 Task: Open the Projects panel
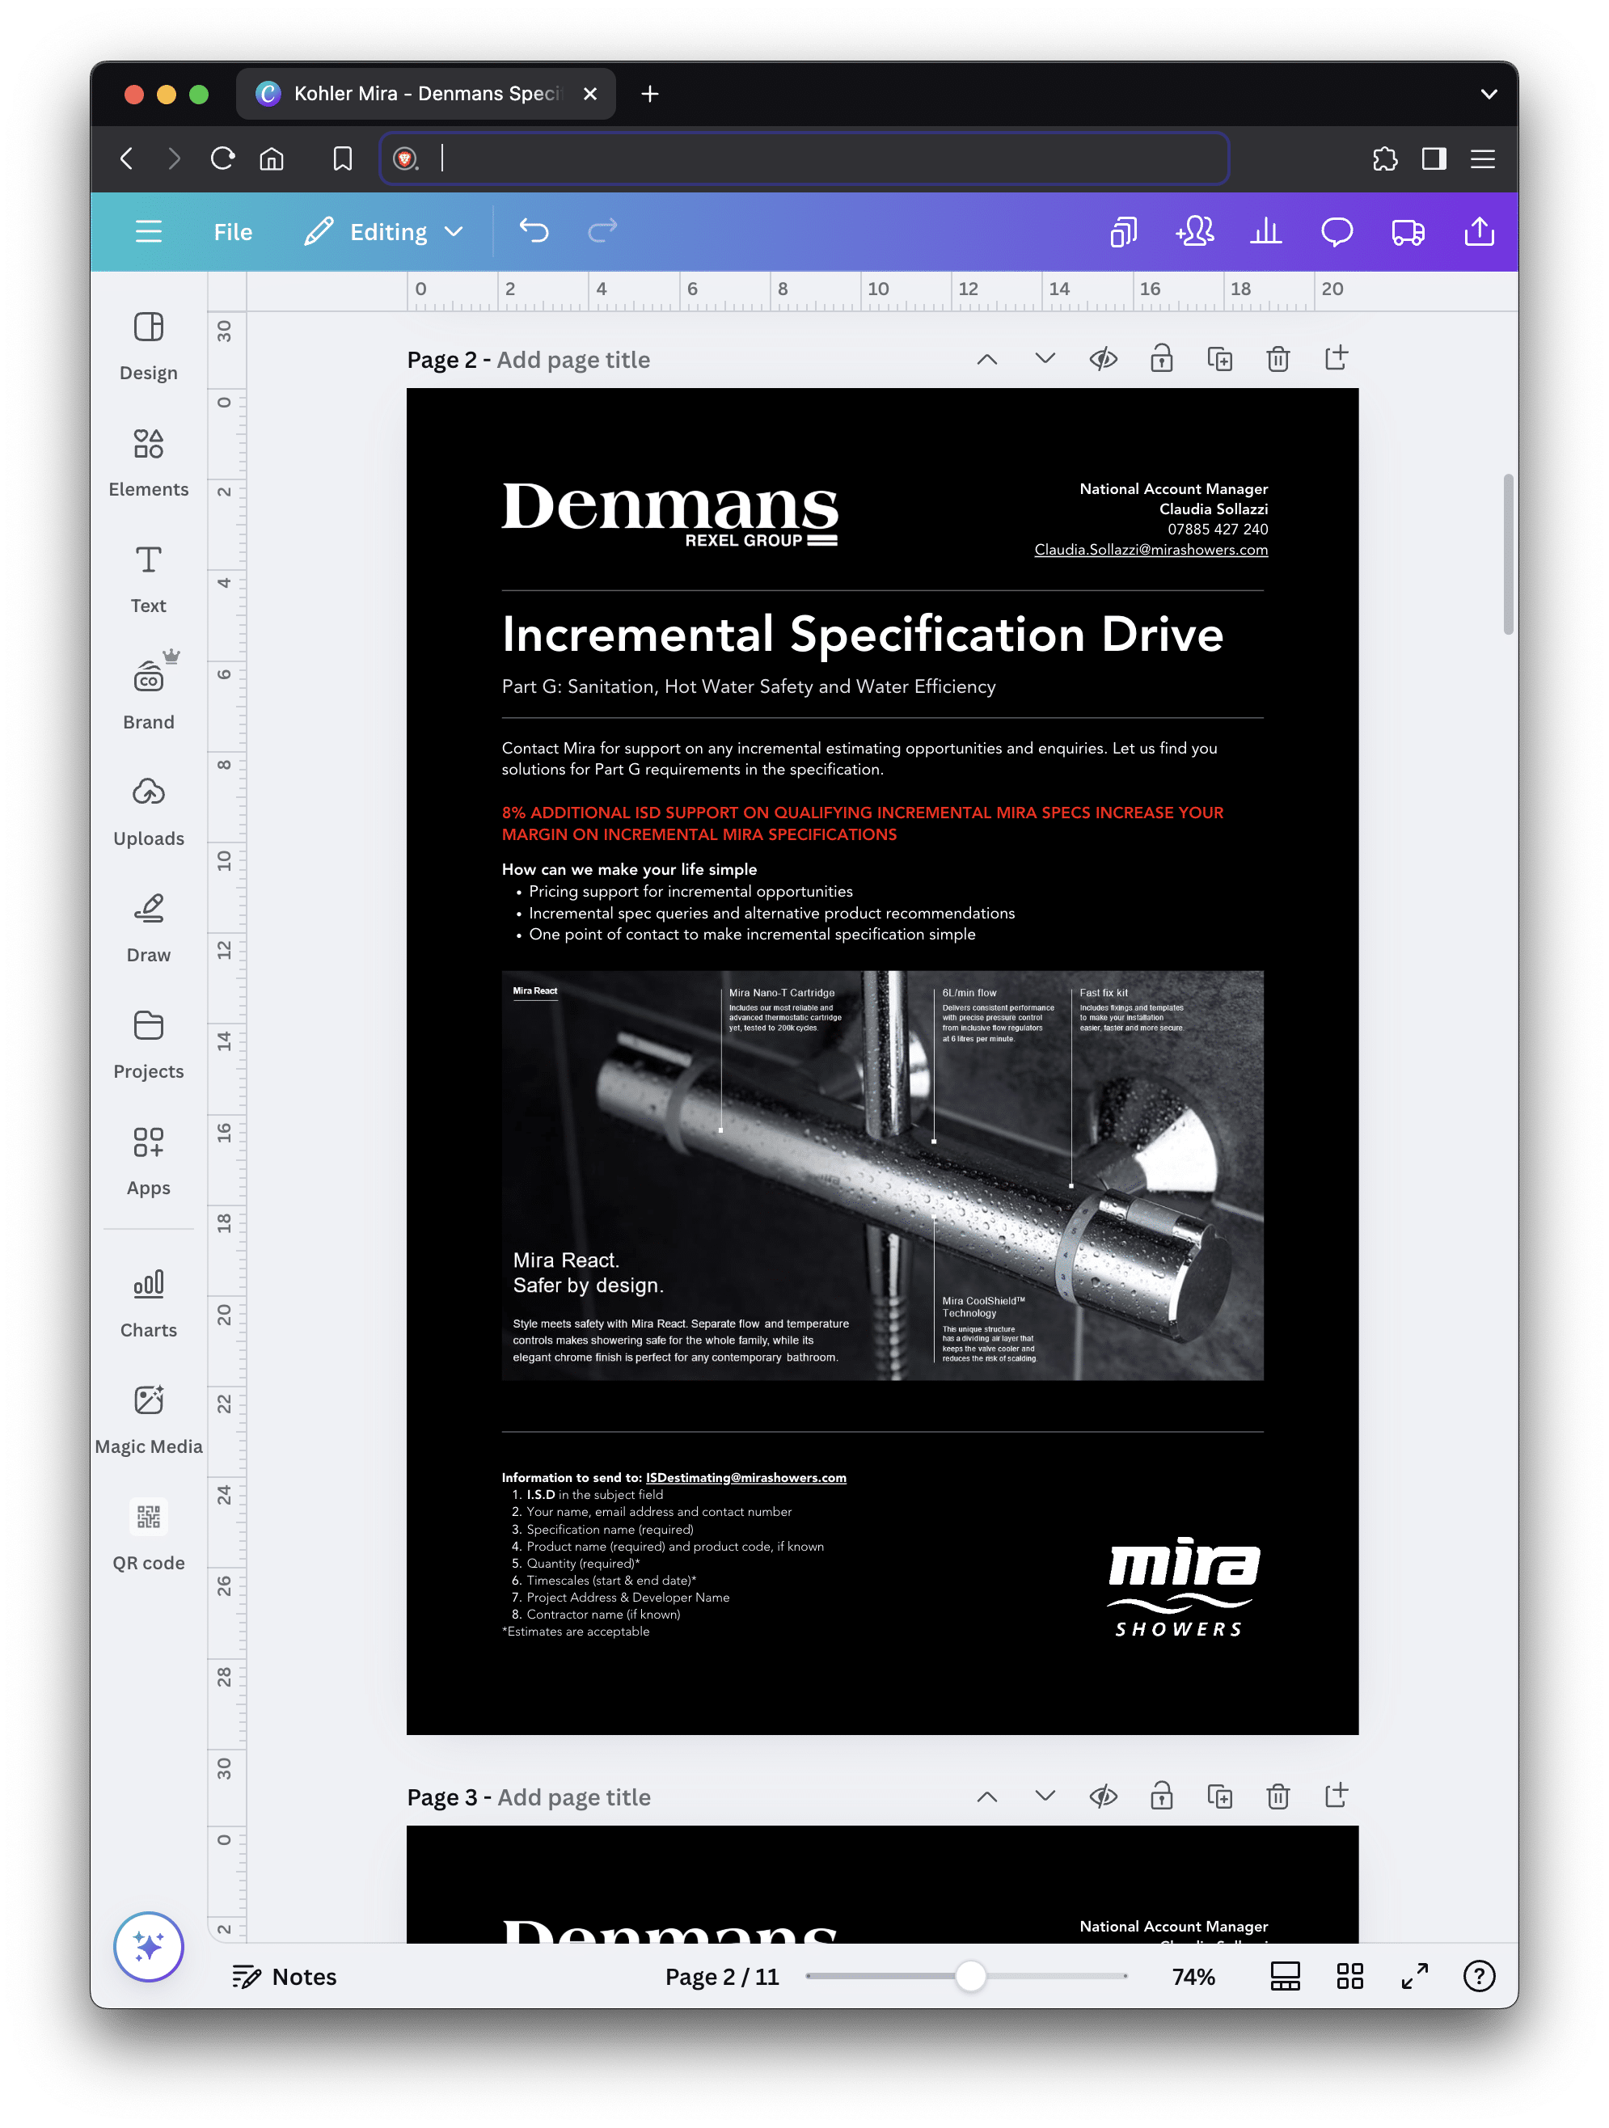click(x=148, y=1045)
